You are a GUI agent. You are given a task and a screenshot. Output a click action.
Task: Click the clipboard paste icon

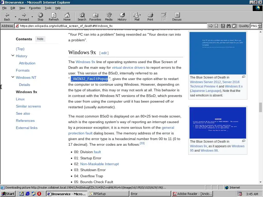pos(234,26)
